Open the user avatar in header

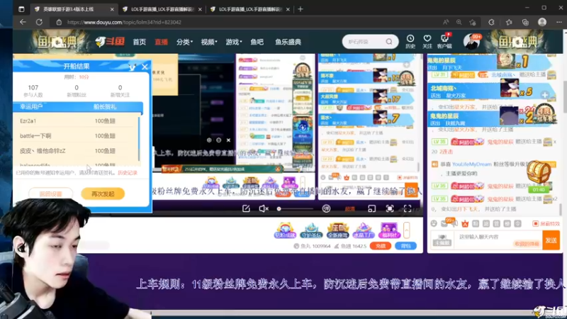pos(471,42)
